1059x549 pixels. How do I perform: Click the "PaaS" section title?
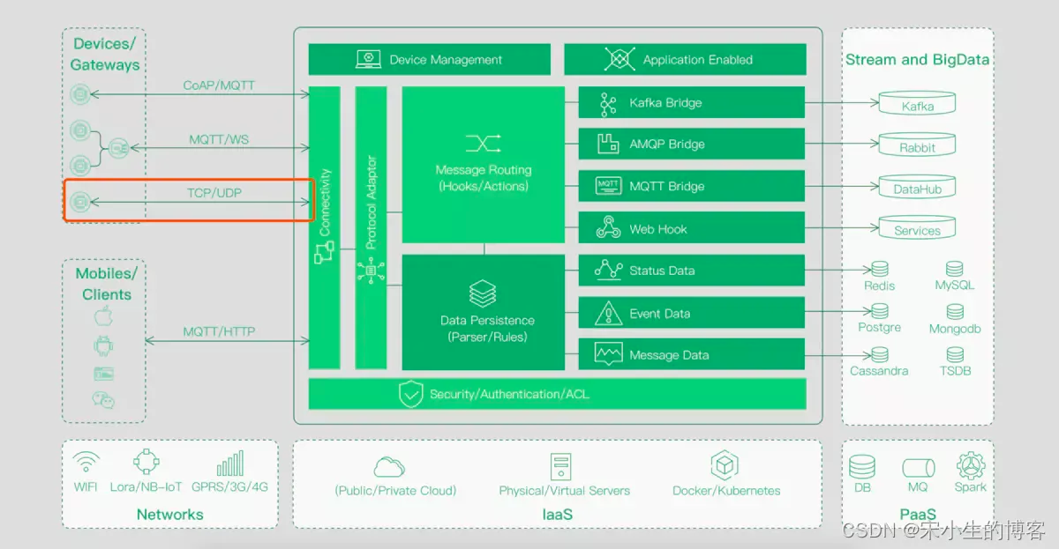click(x=918, y=514)
